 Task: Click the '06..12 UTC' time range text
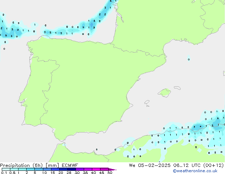click(x=187, y=165)
